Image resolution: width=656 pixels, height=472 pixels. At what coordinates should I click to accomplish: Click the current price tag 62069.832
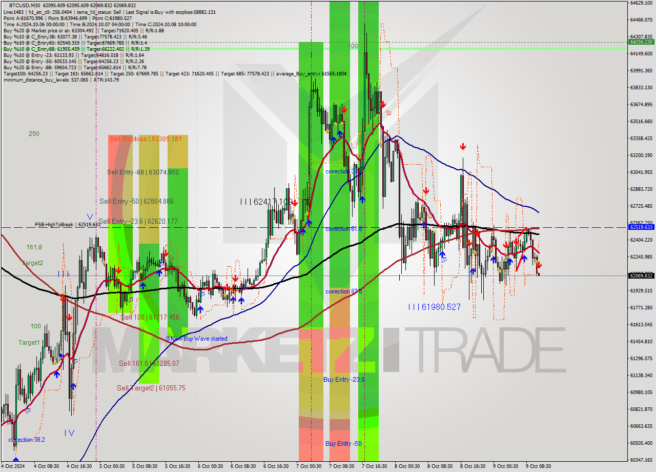641,276
